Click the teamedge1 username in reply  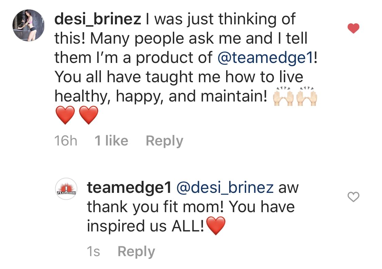pos(129,188)
